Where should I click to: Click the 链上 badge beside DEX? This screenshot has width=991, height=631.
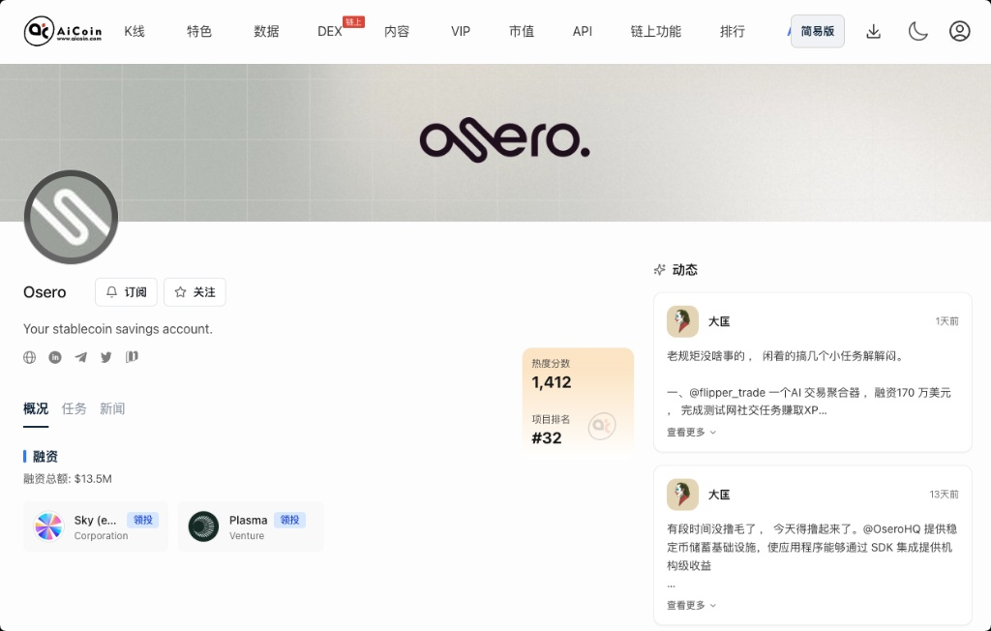[x=354, y=22]
